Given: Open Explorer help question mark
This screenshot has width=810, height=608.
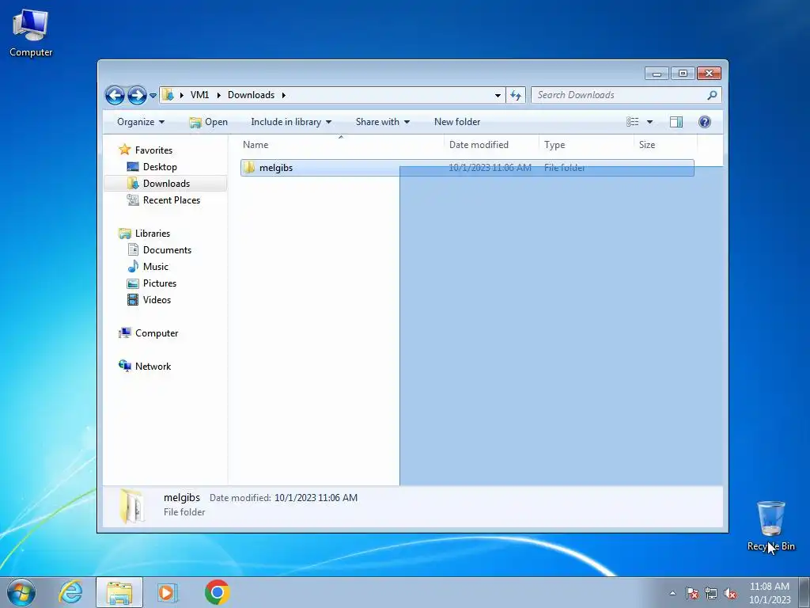Looking at the screenshot, I should tap(705, 122).
